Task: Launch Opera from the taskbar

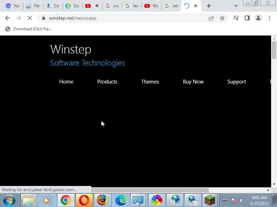Action: [x=84, y=200]
